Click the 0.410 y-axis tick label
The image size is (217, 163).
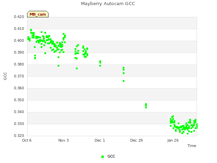click(x=19, y=29)
